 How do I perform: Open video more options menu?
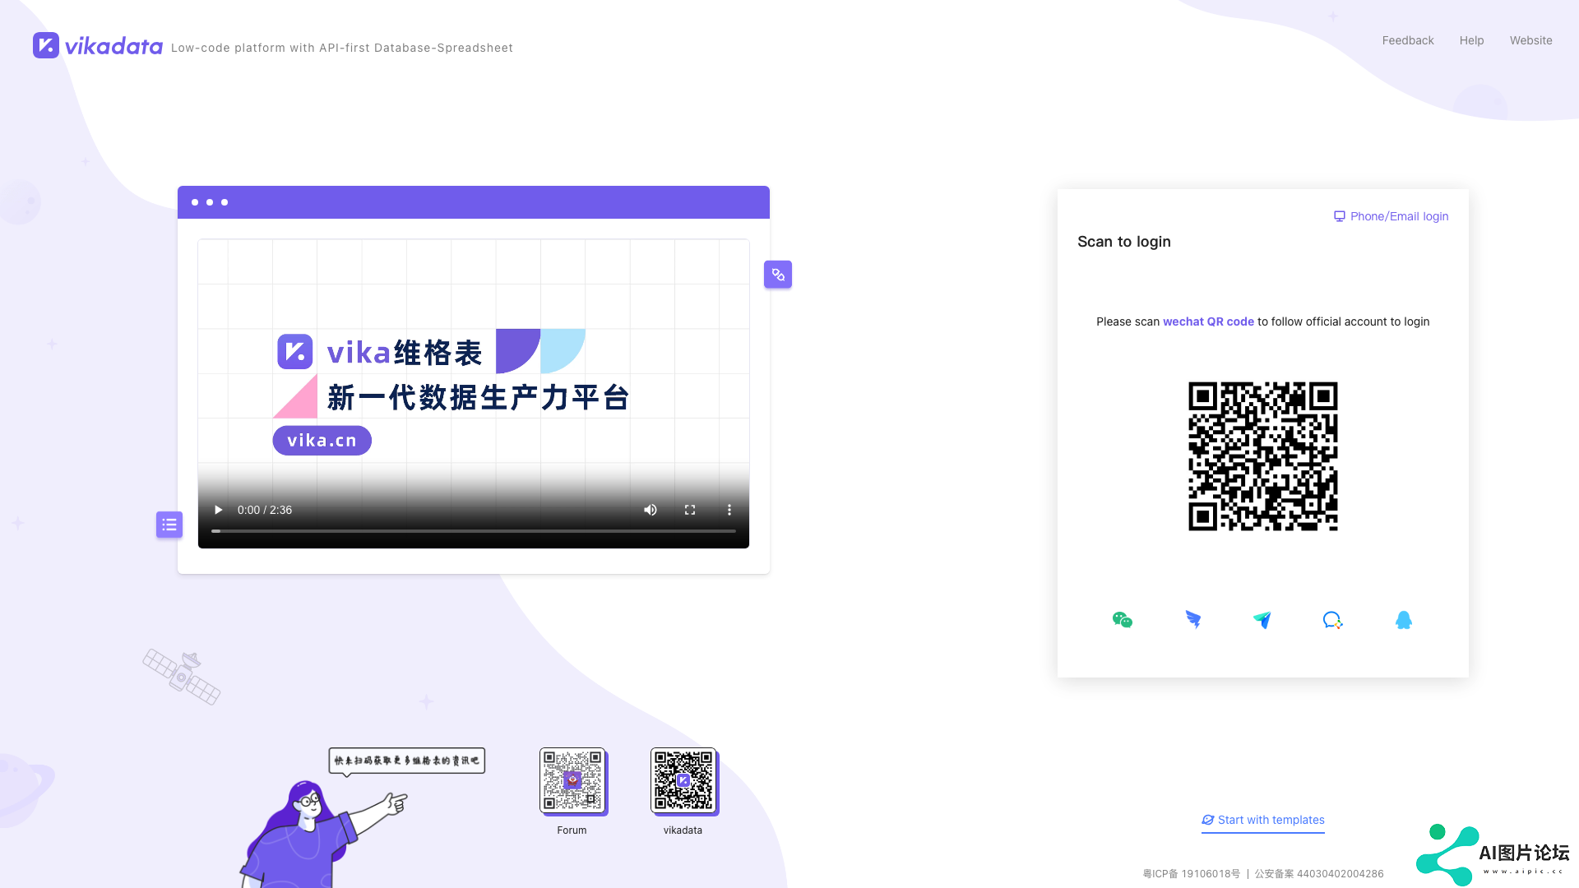[x=729, y=510]
